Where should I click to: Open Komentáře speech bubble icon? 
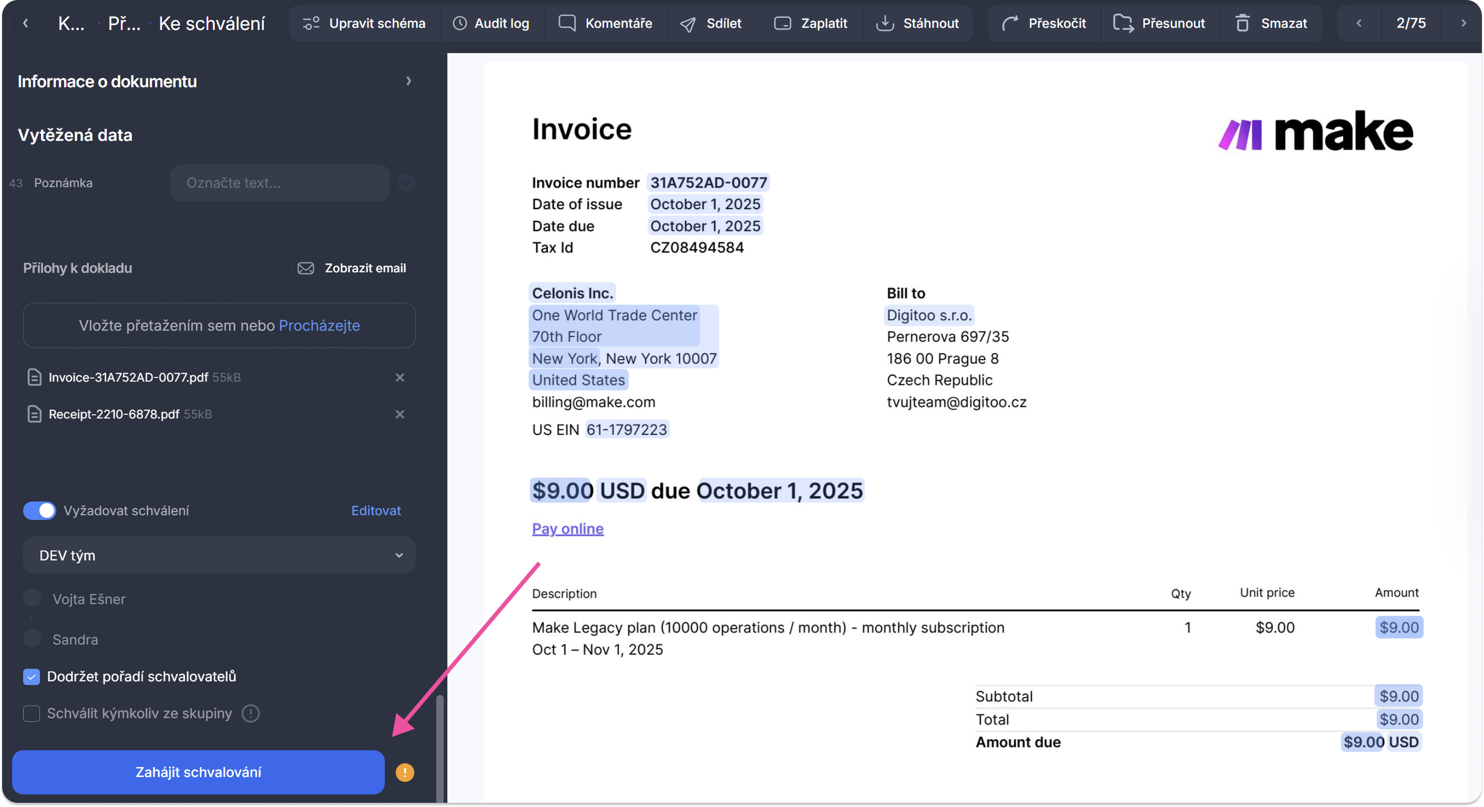click(x=567, y=23)
